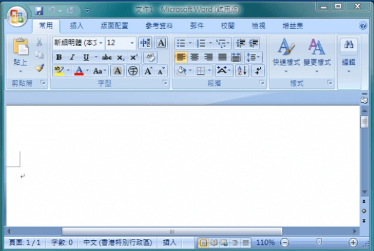
Task: Open Find binoculars editing icon
Action: click(x=349, y=45)
